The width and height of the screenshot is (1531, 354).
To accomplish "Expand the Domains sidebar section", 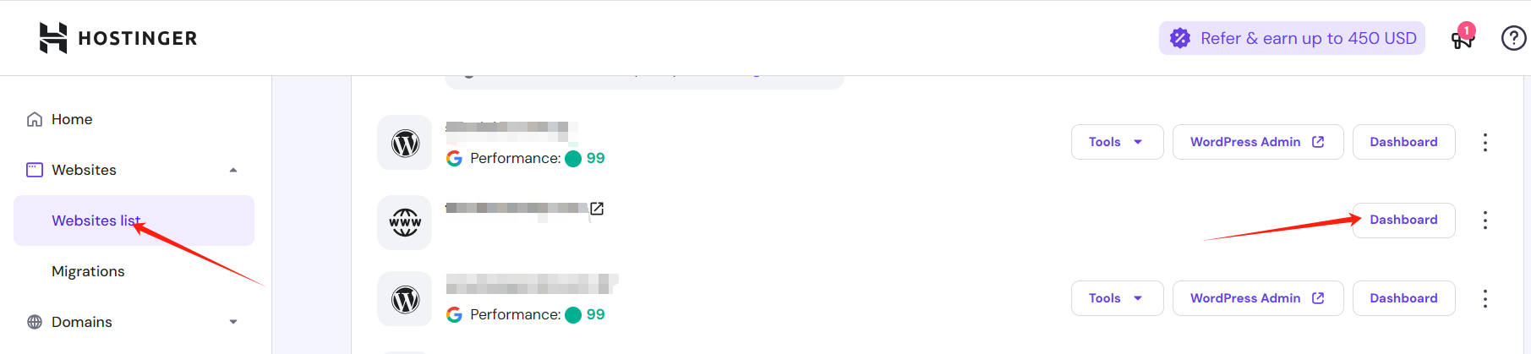I will pos(233,322).
